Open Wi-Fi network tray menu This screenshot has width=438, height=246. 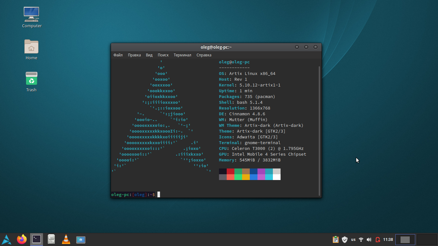pos(361,240)
